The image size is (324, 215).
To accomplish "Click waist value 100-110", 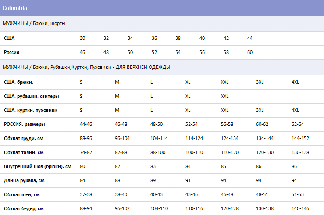I will click(194, 153).
